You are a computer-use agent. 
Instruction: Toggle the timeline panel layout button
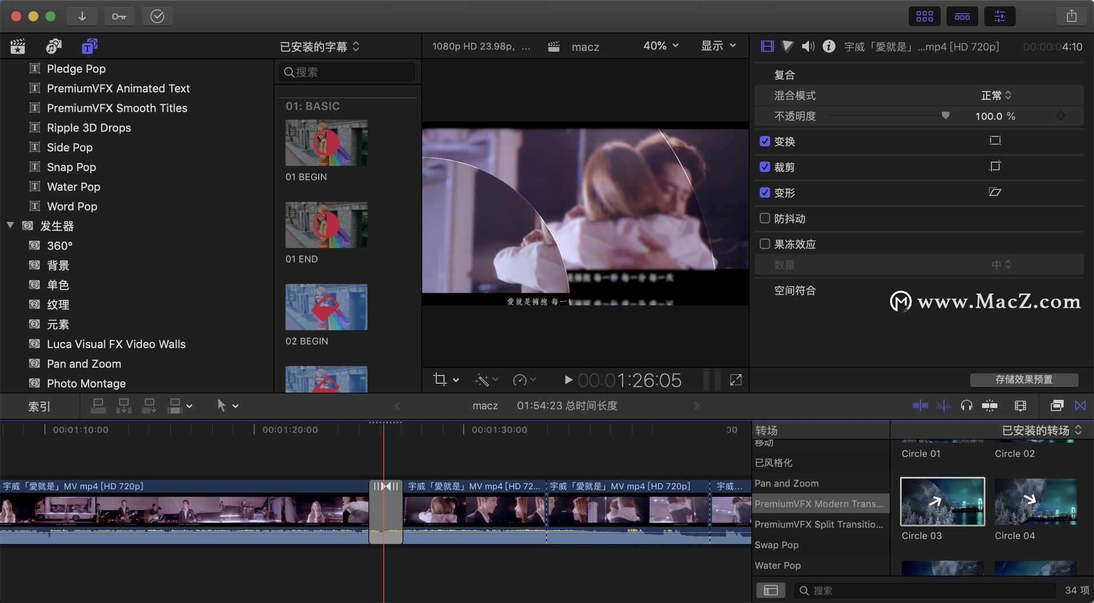(x=962, y=17)
